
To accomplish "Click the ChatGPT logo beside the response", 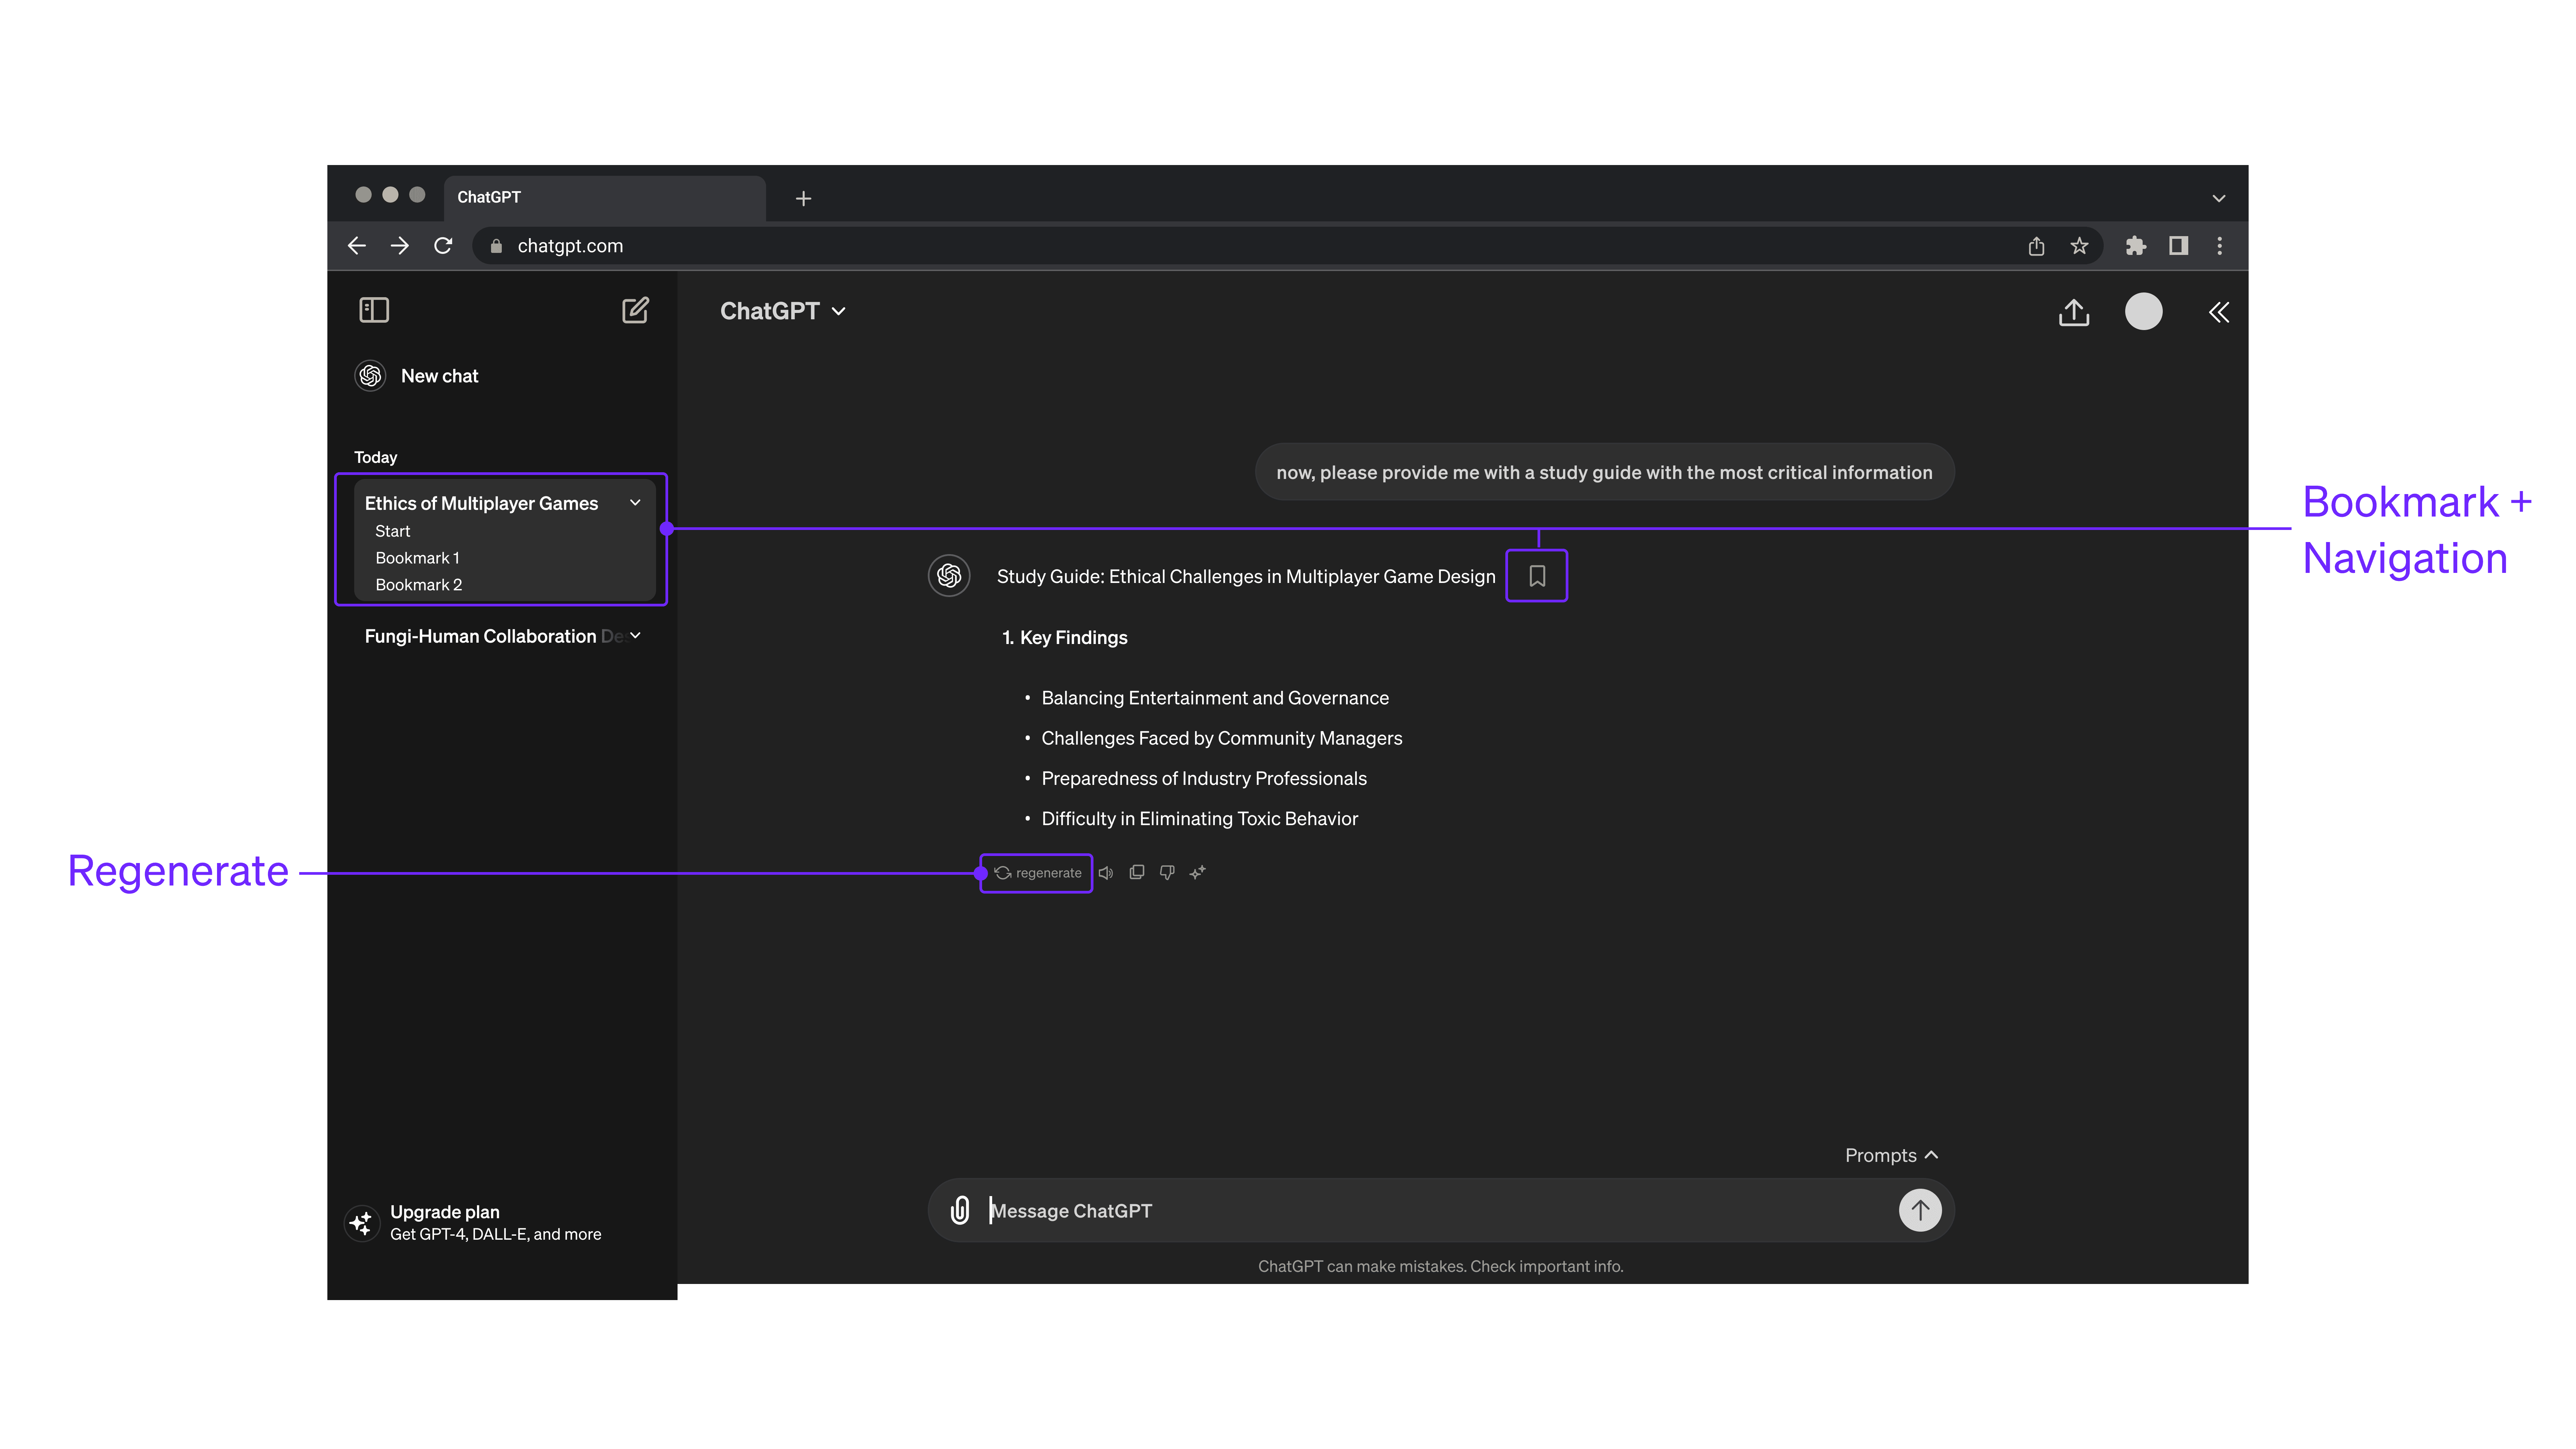I will (x=949, y=576).
